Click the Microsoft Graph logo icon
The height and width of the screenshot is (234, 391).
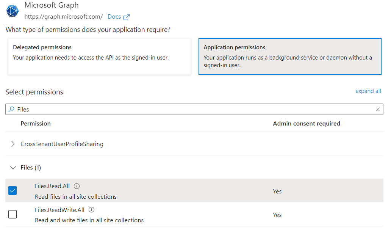tap(12, 11)
